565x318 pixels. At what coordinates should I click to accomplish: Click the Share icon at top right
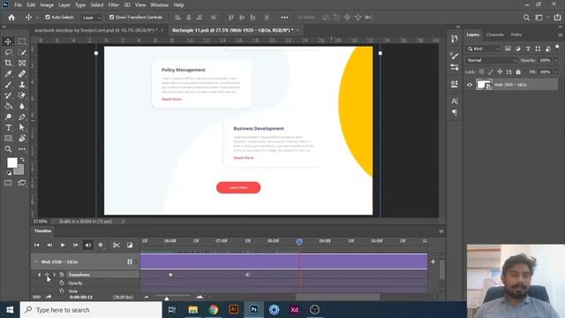tap(557, 18)
